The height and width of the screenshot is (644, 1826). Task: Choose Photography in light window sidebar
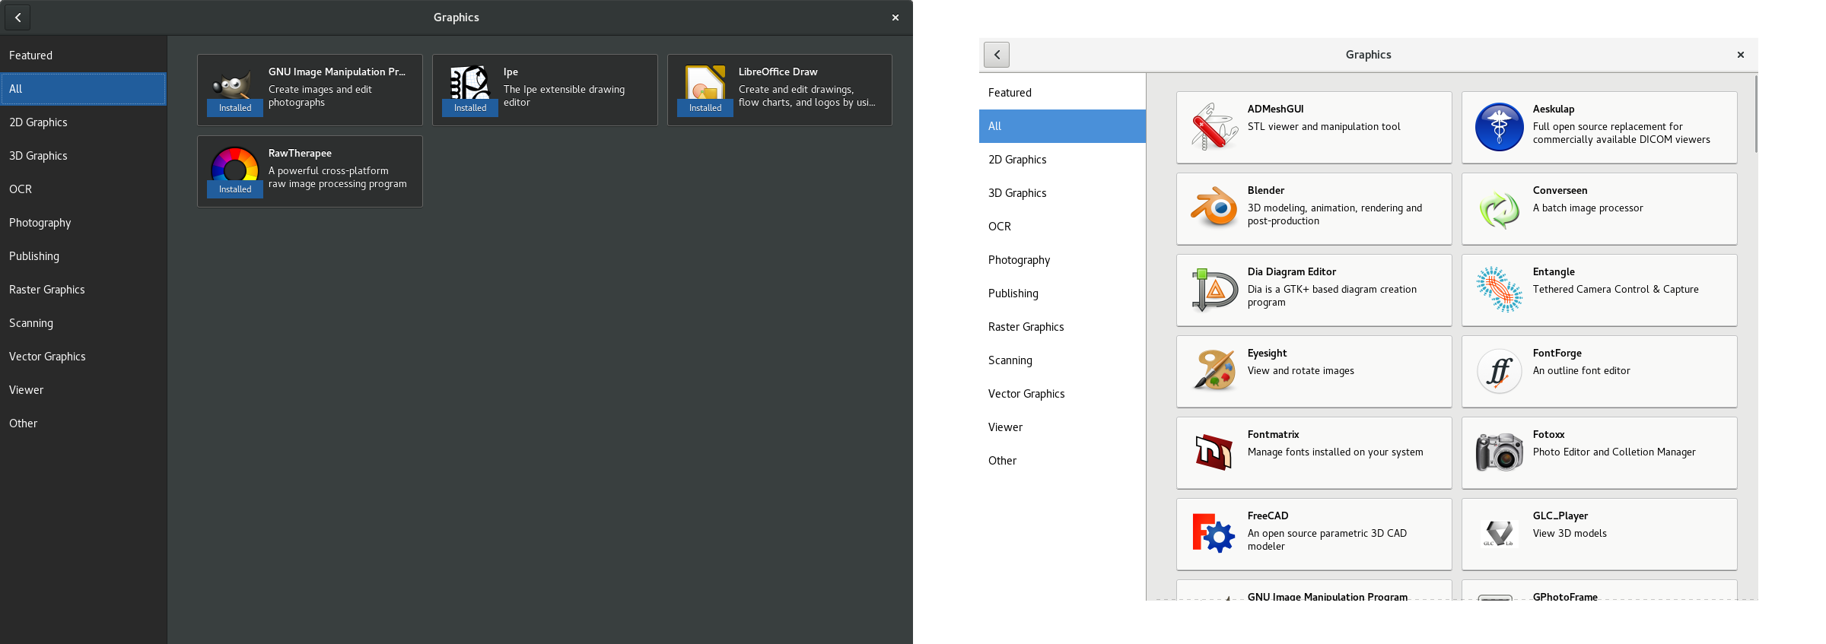click(1062, 260)
